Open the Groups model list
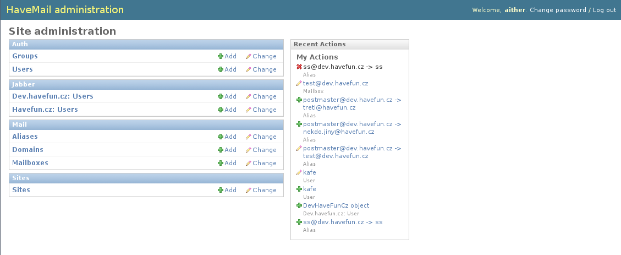 (x=25, y=56)
